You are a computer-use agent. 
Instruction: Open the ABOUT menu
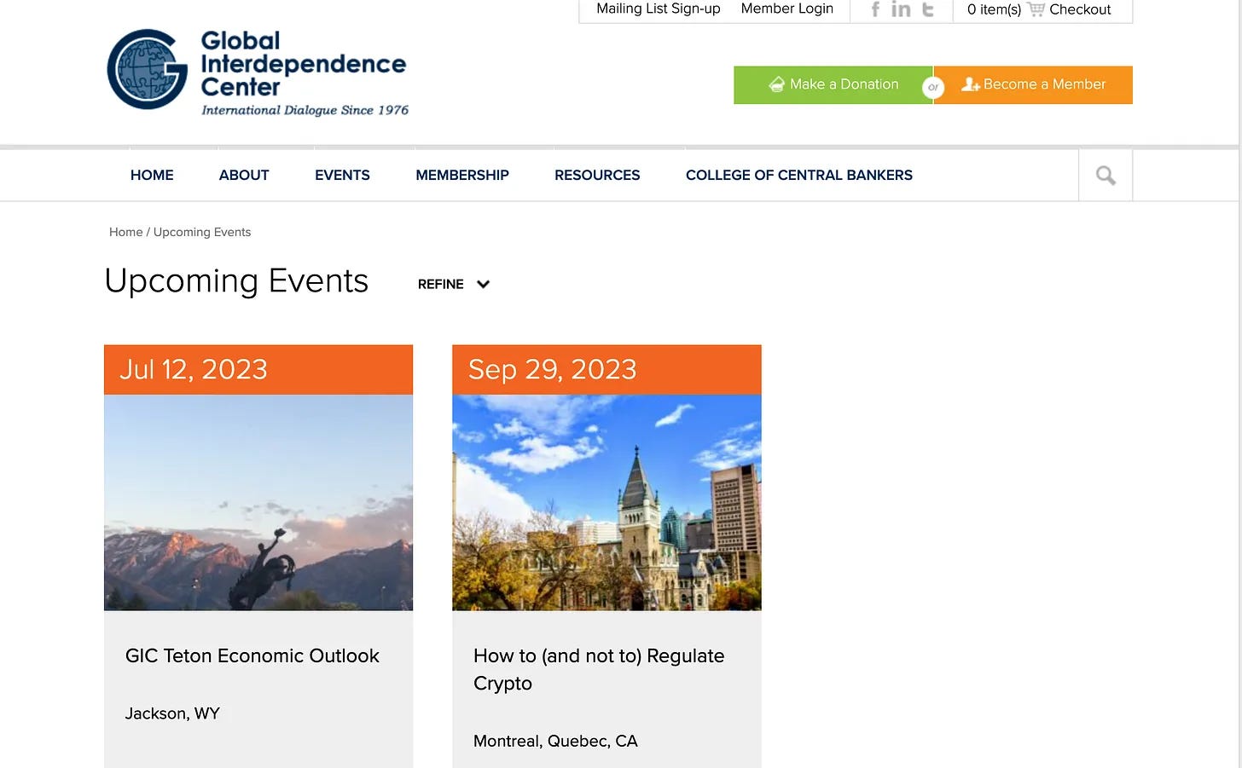[244, 176]
